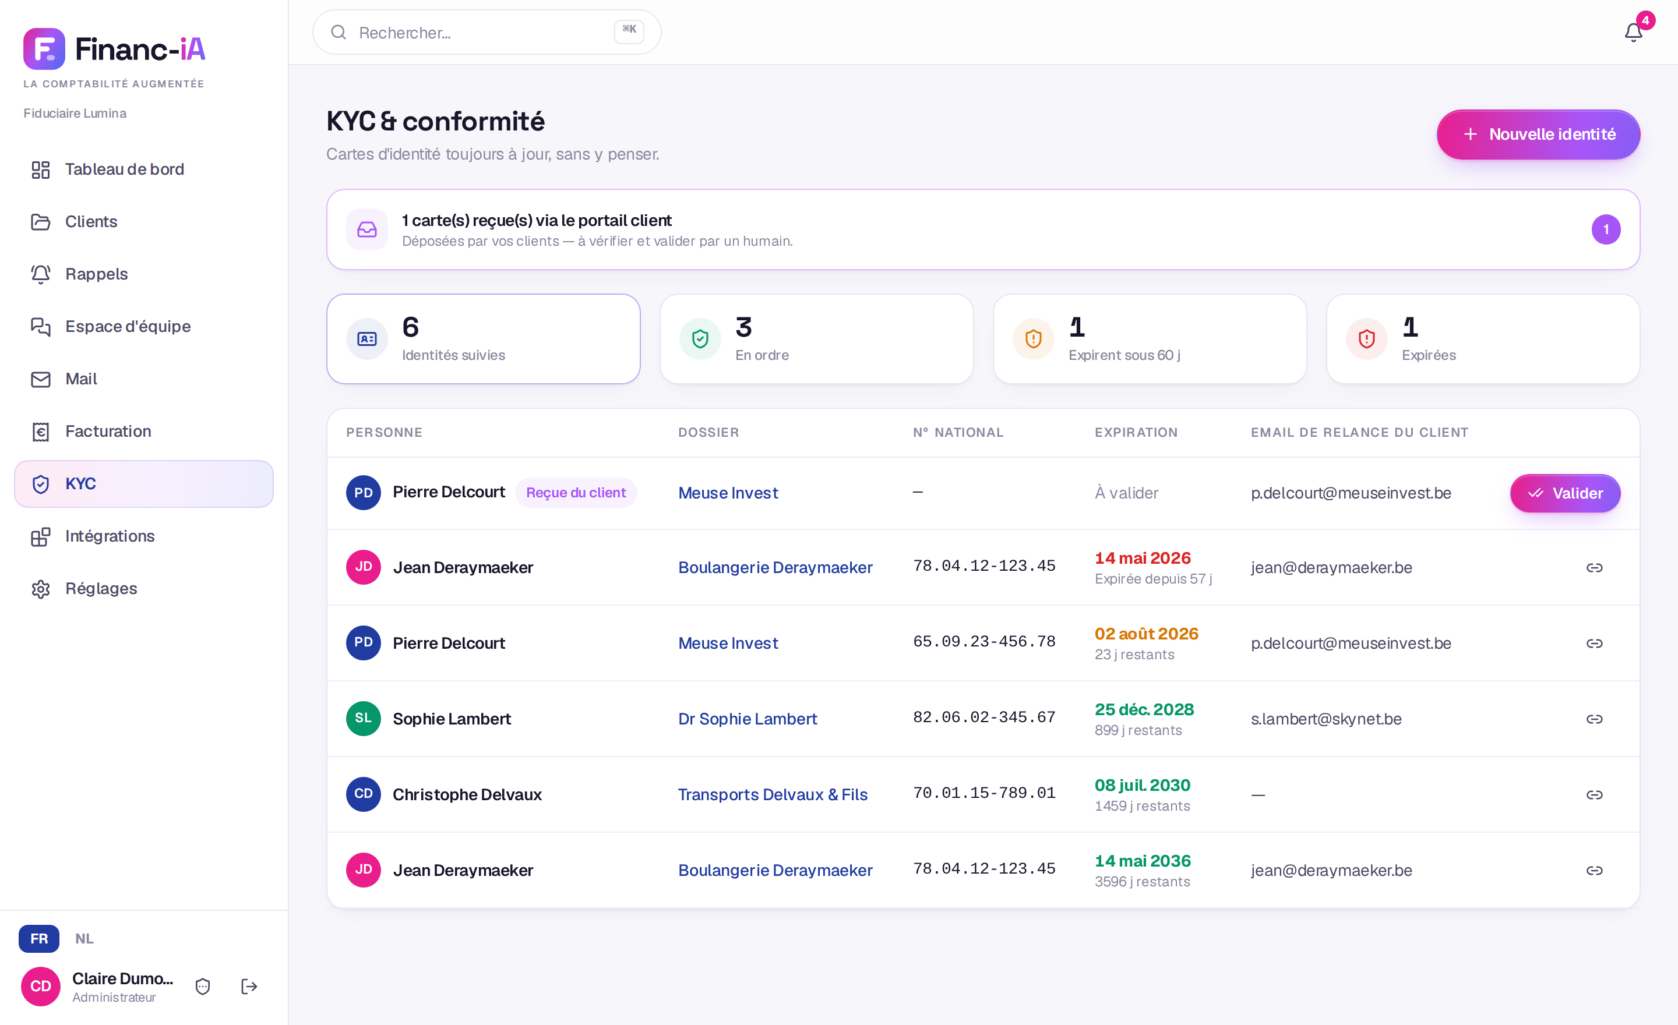Image resolution: width=1678 pixels, height=1025 pixels.
Task: Click Valider for Pierre Delcourt
Action: point(1565,493)
